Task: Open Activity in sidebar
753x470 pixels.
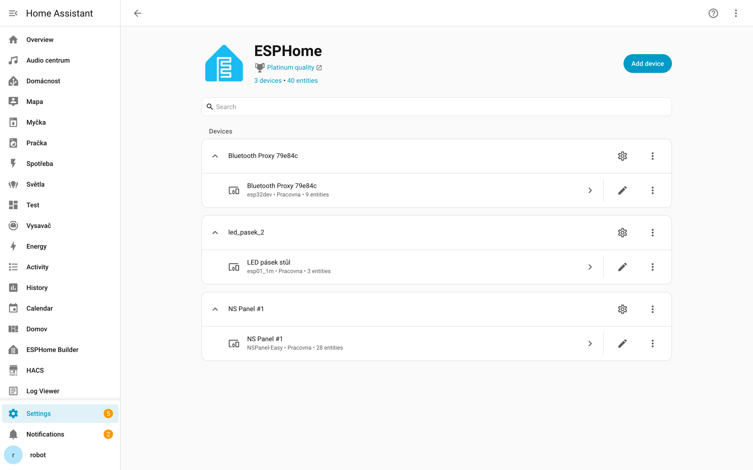Action: pyautogui.click(x=60, y=267)
